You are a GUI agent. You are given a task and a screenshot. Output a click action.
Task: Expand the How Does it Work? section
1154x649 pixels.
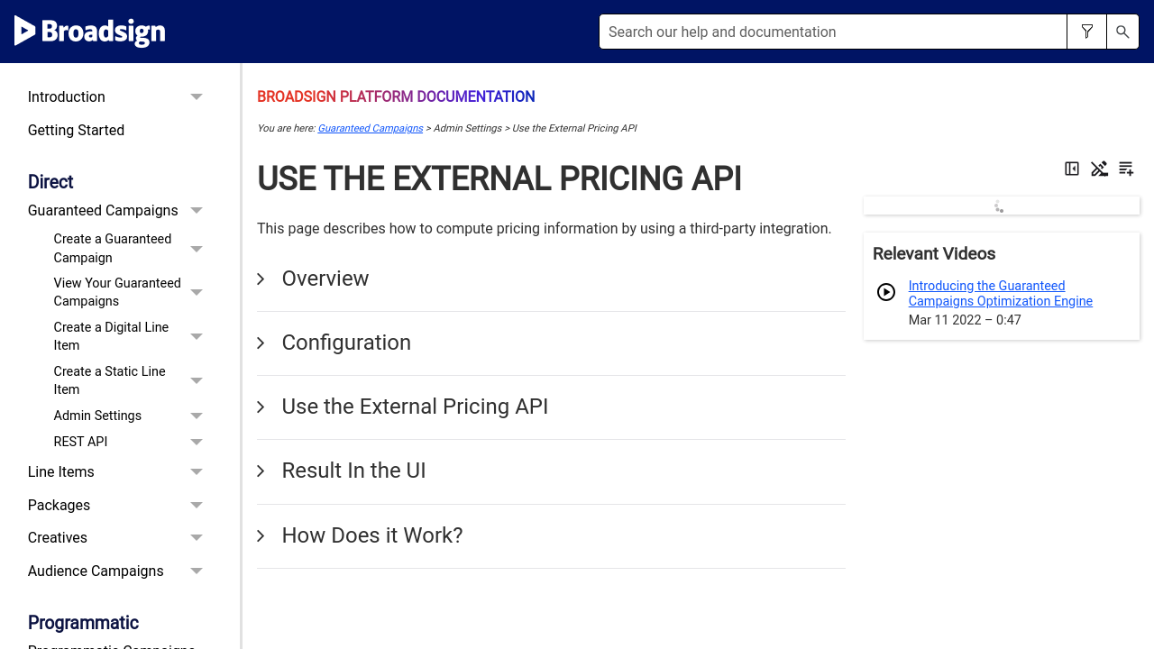click(371, 536)
